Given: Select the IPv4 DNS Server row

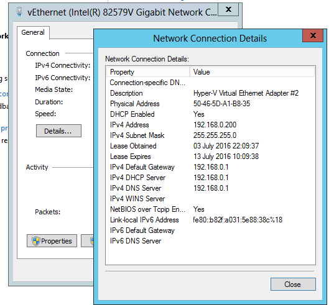Looking at the screenshot, I should (x=210, y=188).
